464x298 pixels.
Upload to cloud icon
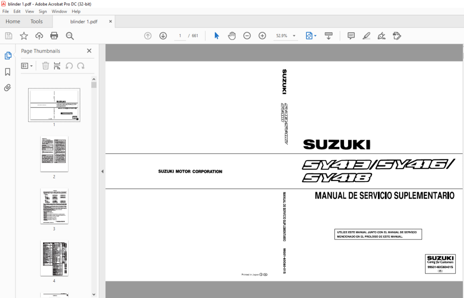click(39, 36)
